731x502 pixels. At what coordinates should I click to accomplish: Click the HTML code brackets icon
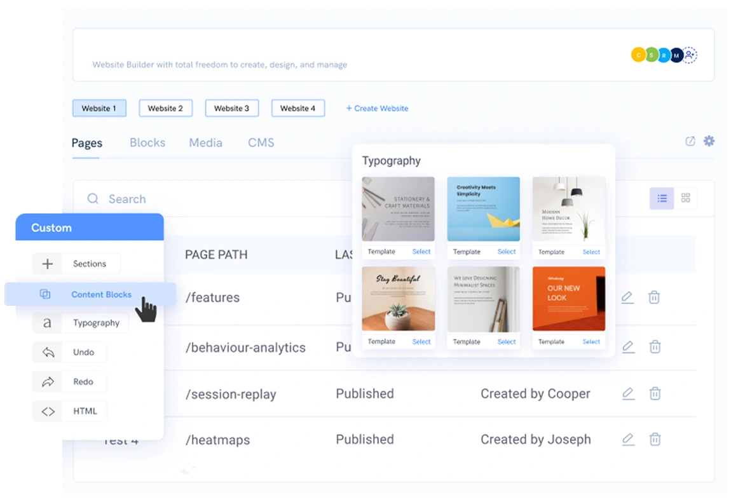[x=48, y=411]
